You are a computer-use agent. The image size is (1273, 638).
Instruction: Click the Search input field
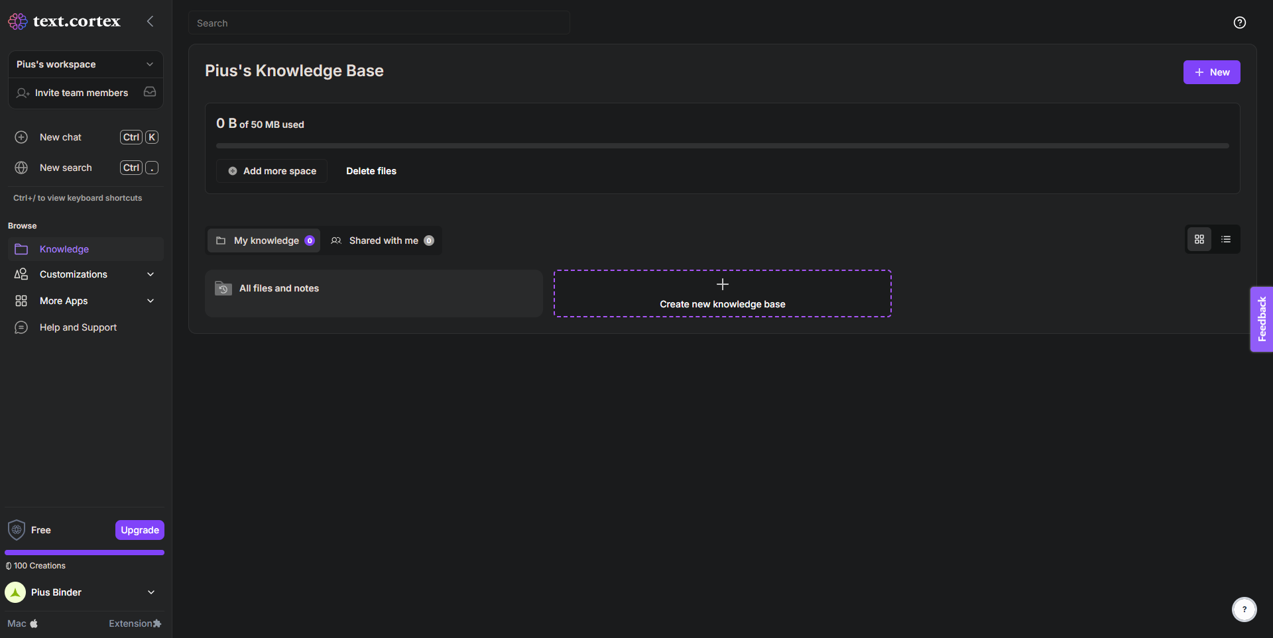(x=379, y=23)
